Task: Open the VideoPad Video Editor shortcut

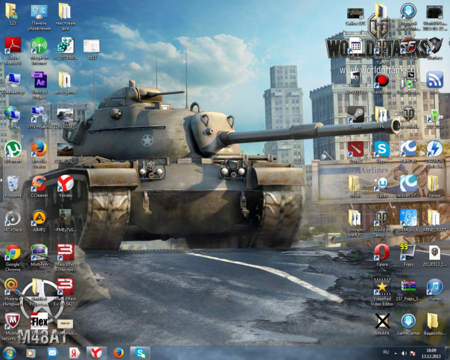Action: tap(381, 287)
